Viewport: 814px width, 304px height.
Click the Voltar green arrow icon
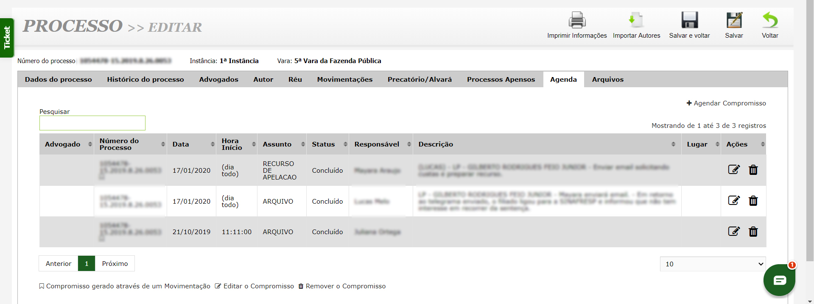point(770,20)
